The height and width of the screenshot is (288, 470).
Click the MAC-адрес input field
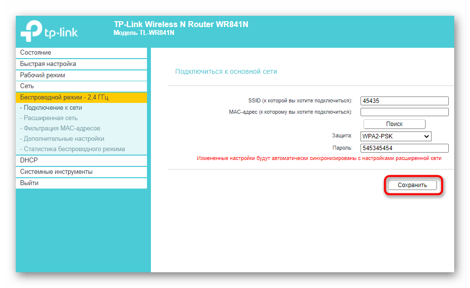tap(404, 112)
